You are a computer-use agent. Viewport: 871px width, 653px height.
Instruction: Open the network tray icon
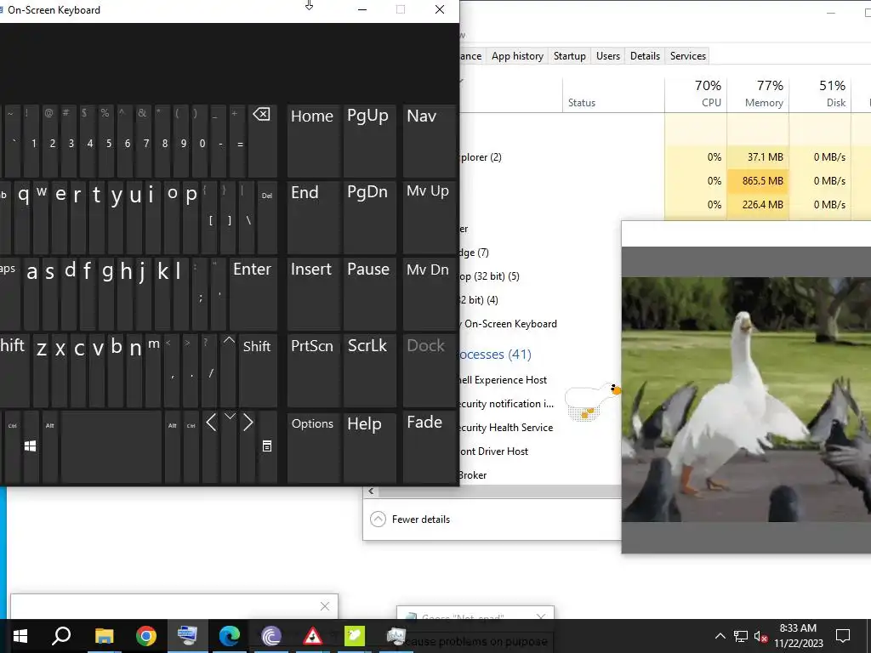click(x=741, y=636)
